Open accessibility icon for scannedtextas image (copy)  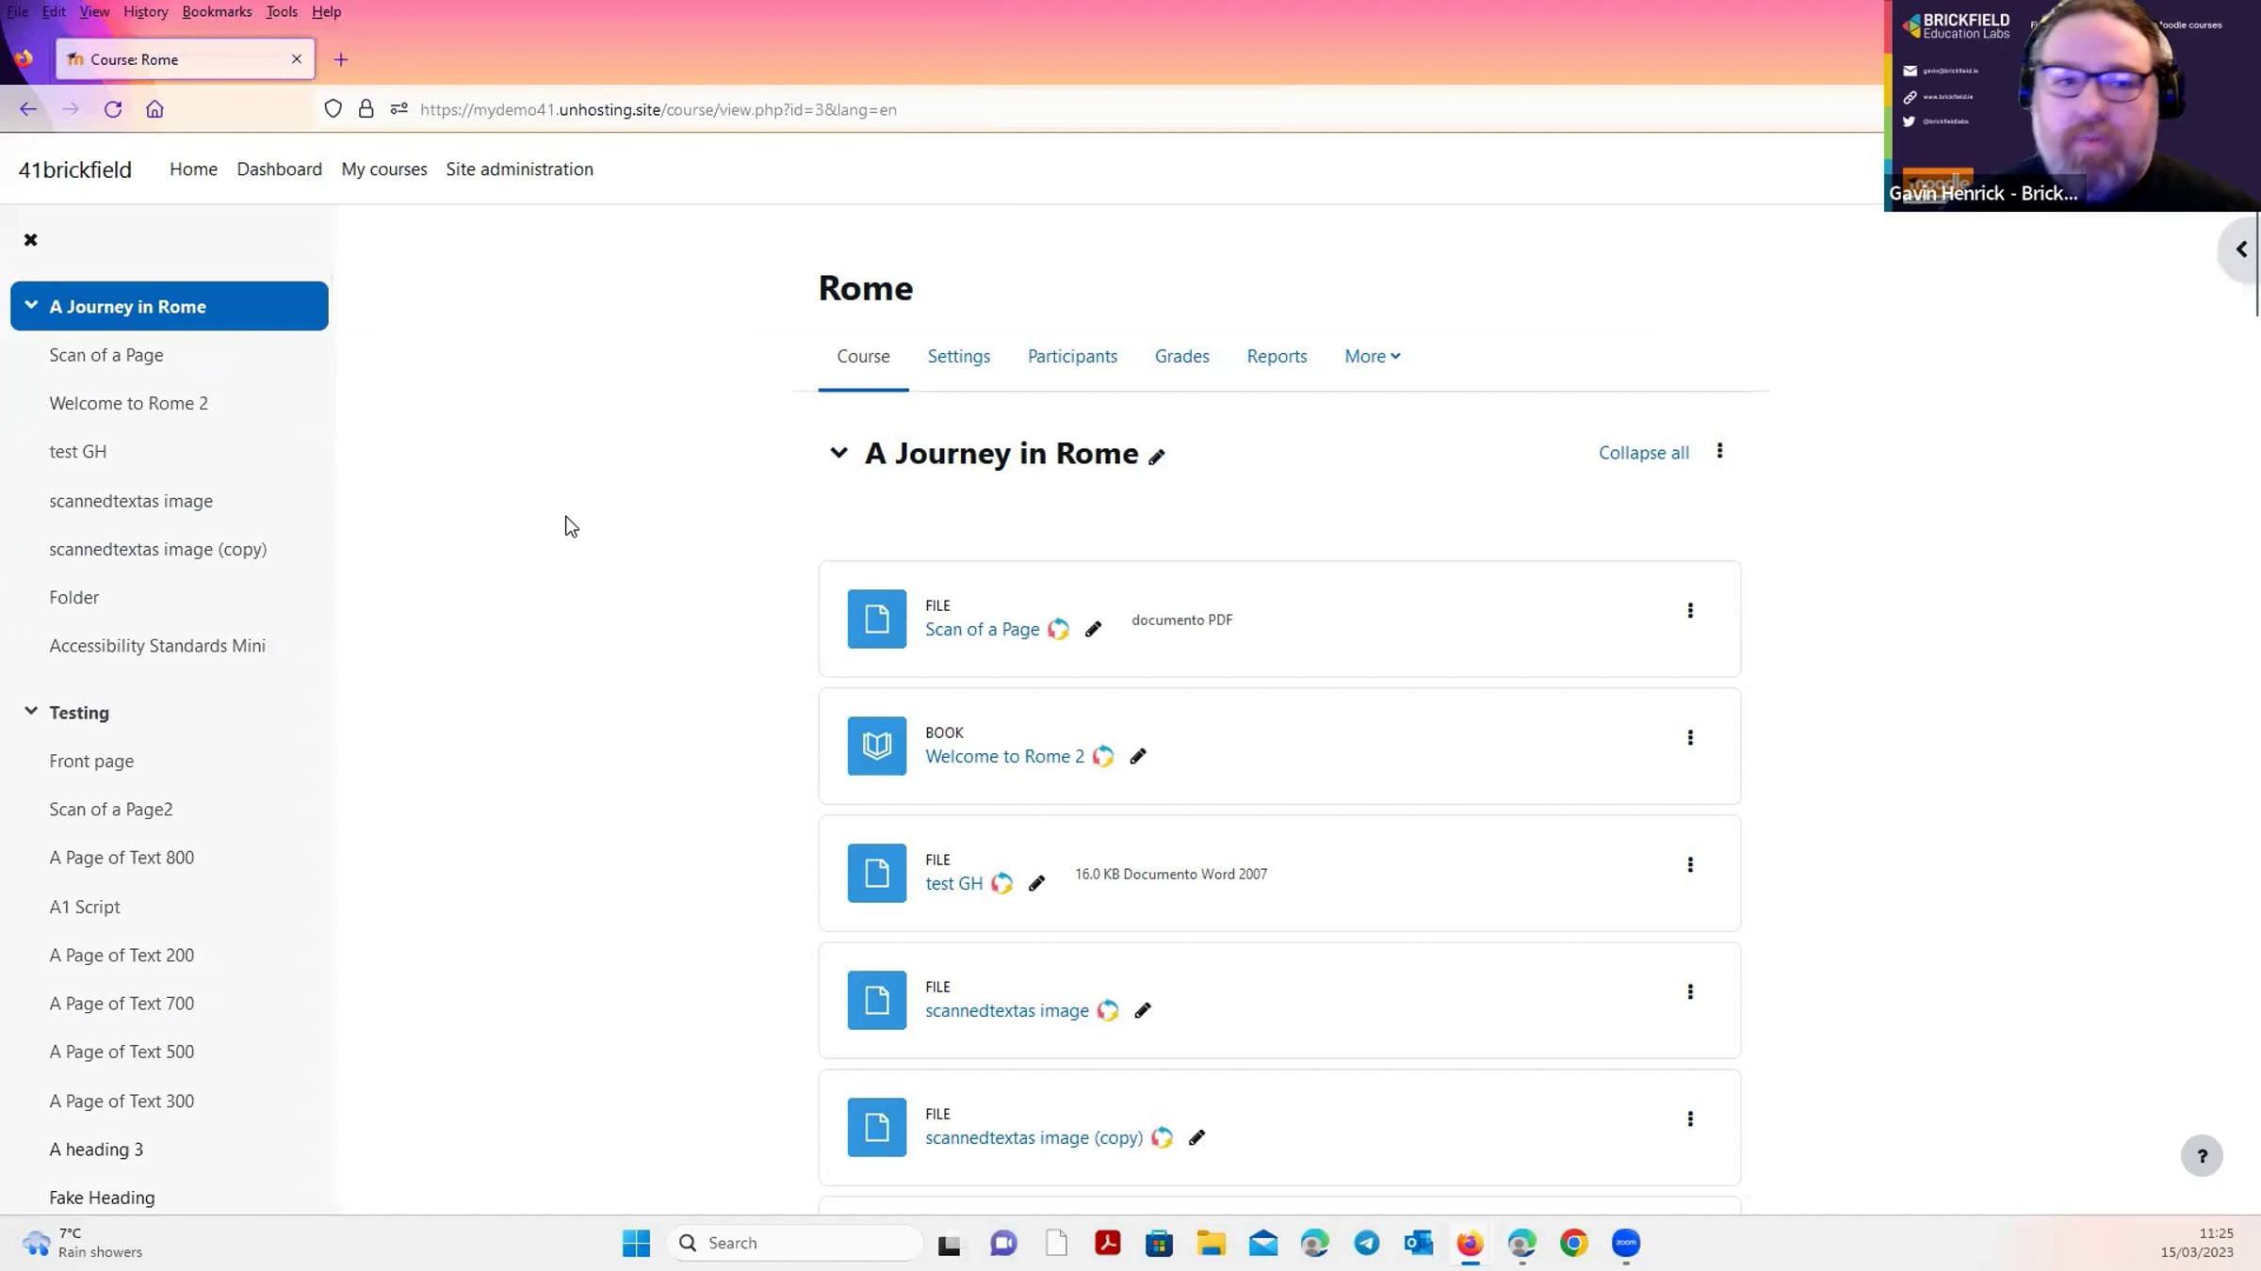pyautogui.click(x=1163, y=1138)
